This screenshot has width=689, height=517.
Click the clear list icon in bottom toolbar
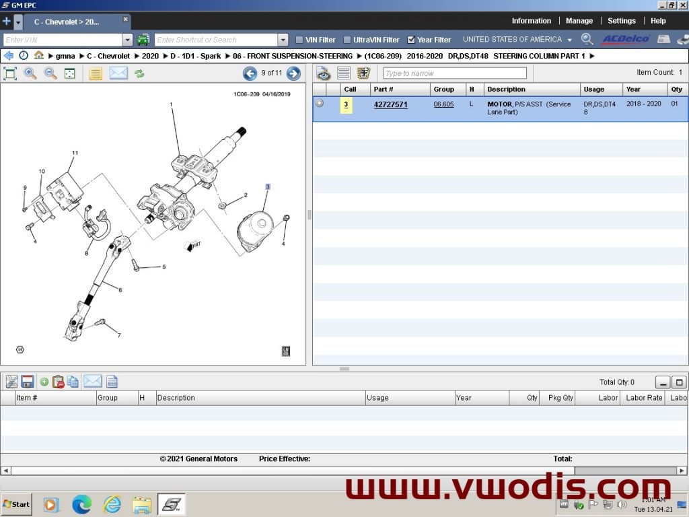(x=12, y=382)
